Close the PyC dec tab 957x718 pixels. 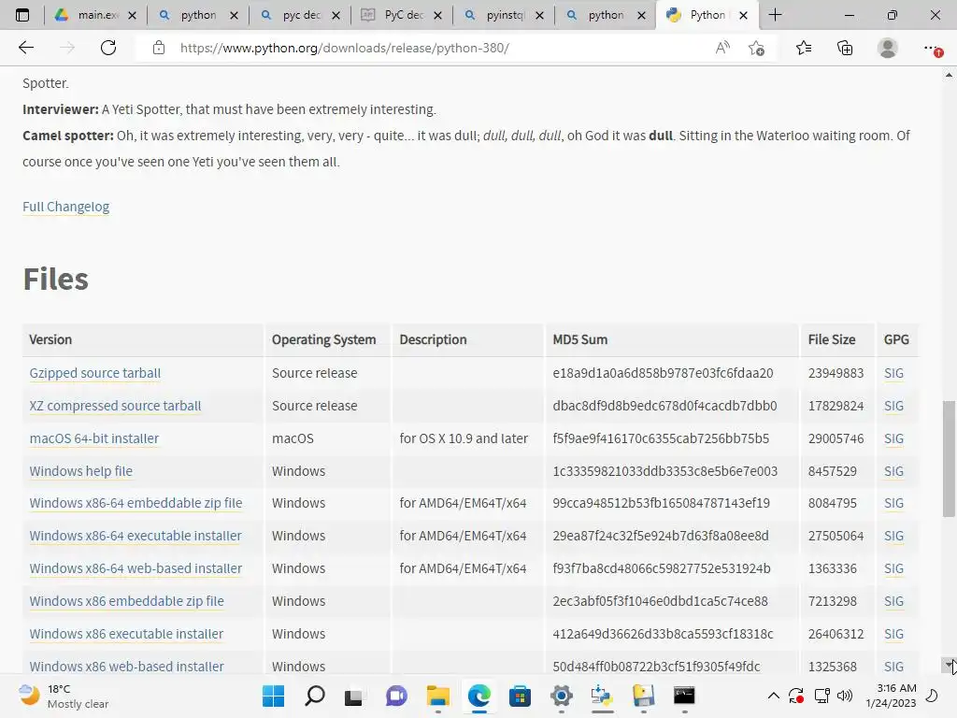click(x=437, y=15)
